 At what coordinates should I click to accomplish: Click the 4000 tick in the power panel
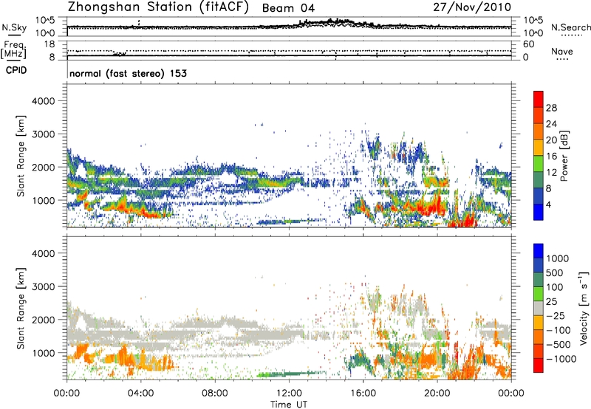point(43,101)
